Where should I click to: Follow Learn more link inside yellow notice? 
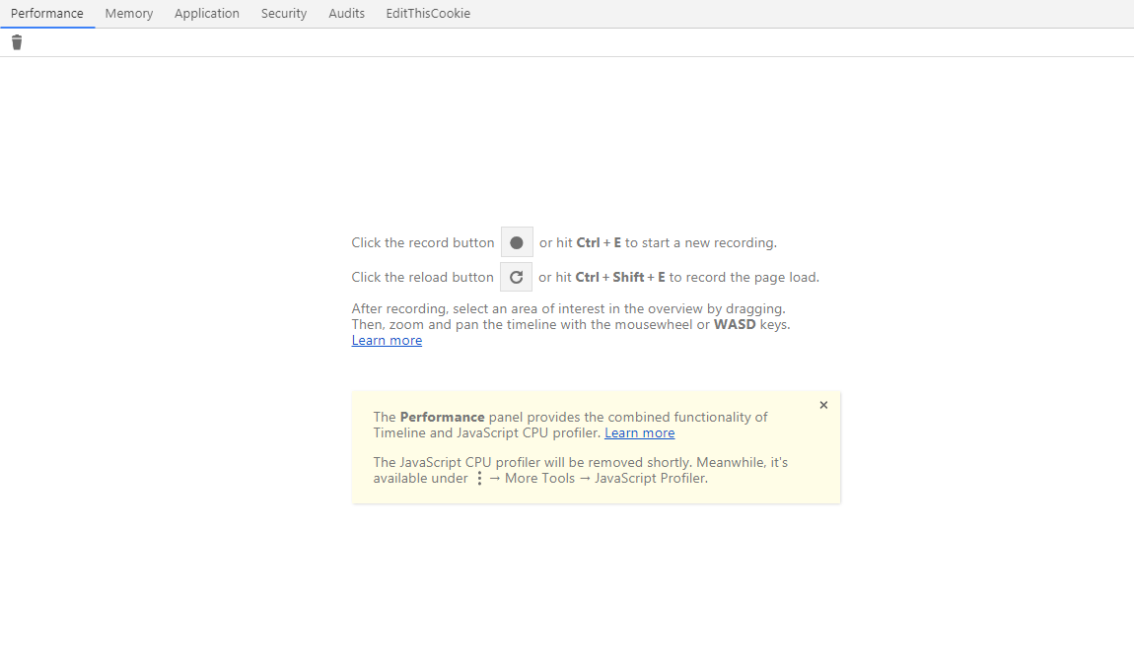[x=639, y=433]
